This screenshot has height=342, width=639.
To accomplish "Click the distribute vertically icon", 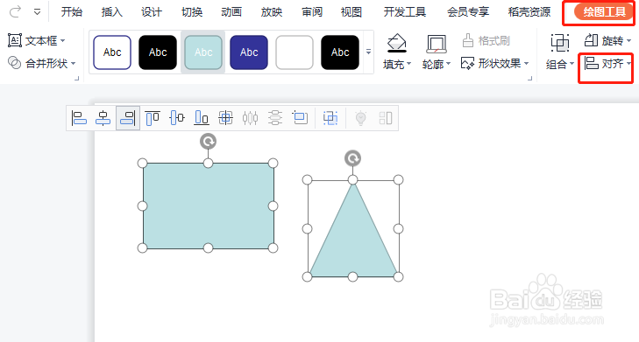I will 275,118.
